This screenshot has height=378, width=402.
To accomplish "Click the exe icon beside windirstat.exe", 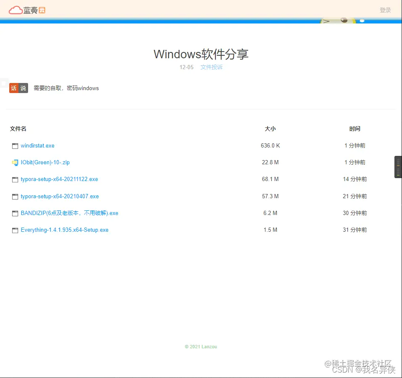I will point(15,146).
